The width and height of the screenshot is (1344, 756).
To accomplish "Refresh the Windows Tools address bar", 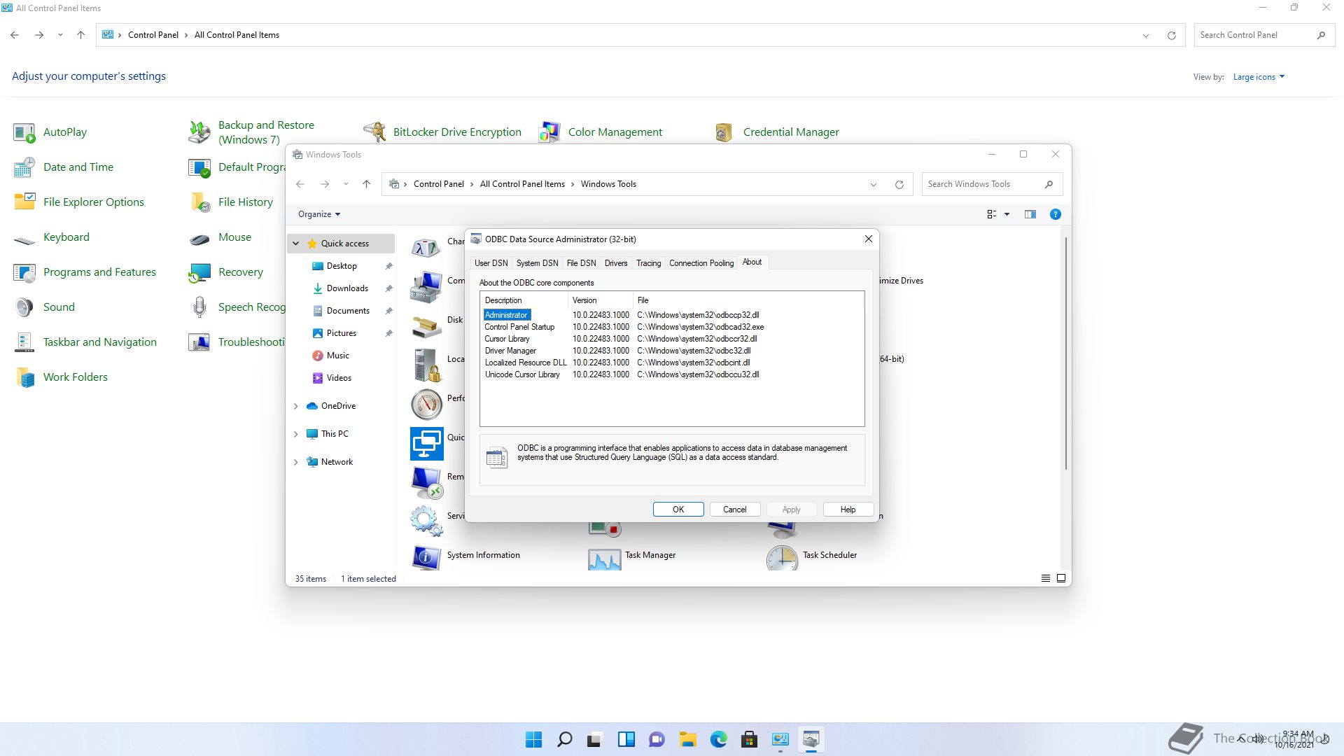I will pyautogui.click(x=899, y=185).
